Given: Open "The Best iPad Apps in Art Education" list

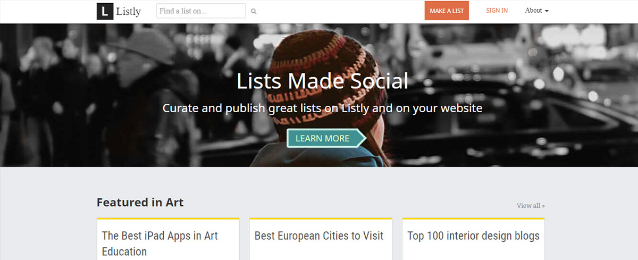Looking at the screenshot, I should point(160,243).
